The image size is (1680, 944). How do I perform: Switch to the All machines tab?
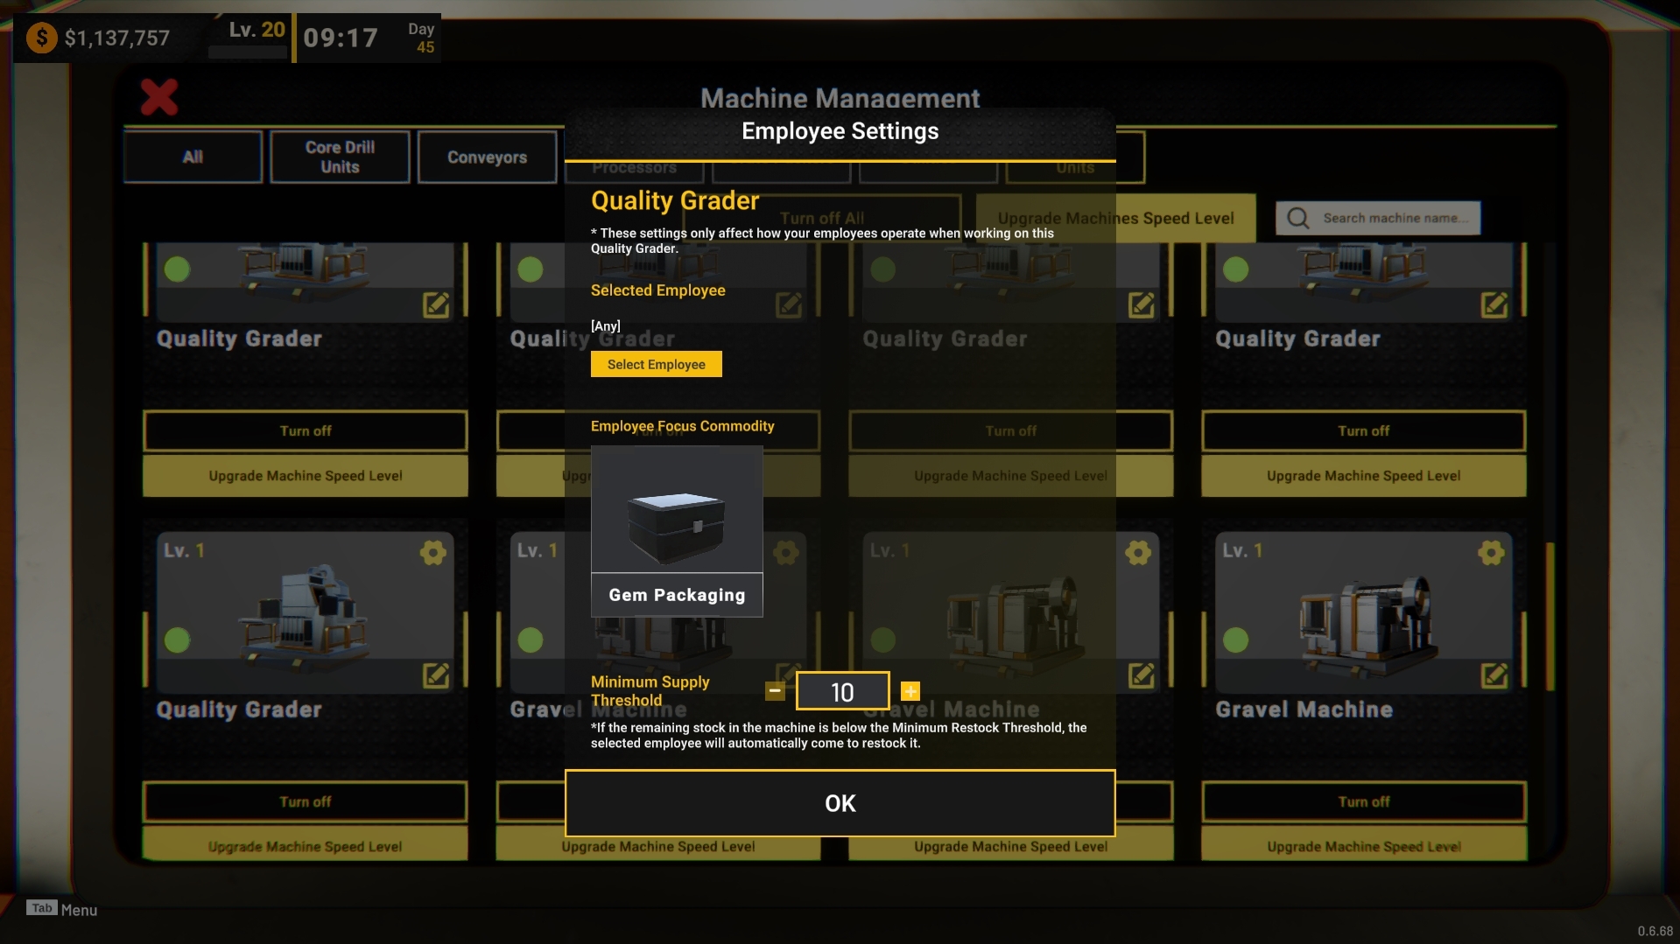pos(193,157)
